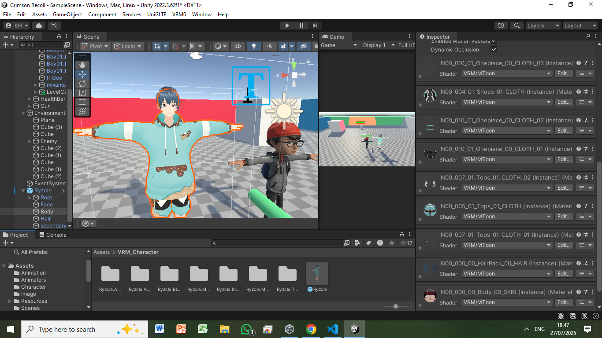Collapse the Environment object in Hierarchy
Viewport: 602px width, 338px height.
click(23, 113)
